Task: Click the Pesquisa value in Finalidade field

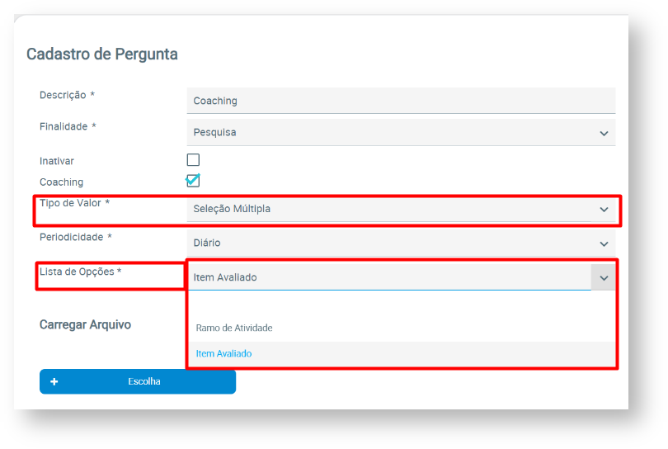Action: click(x=215, y=132)
